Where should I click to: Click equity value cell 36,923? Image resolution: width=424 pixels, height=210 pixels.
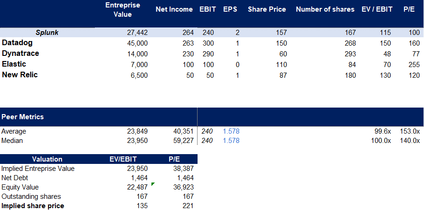183,187
